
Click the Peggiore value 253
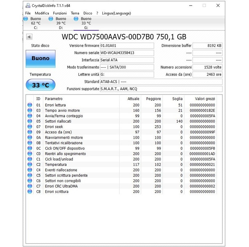pyautogui.click(x=158, y=127)
